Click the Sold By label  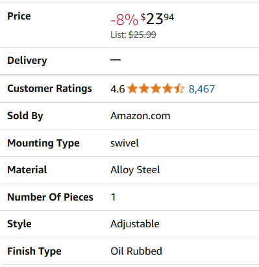[25, 116]
